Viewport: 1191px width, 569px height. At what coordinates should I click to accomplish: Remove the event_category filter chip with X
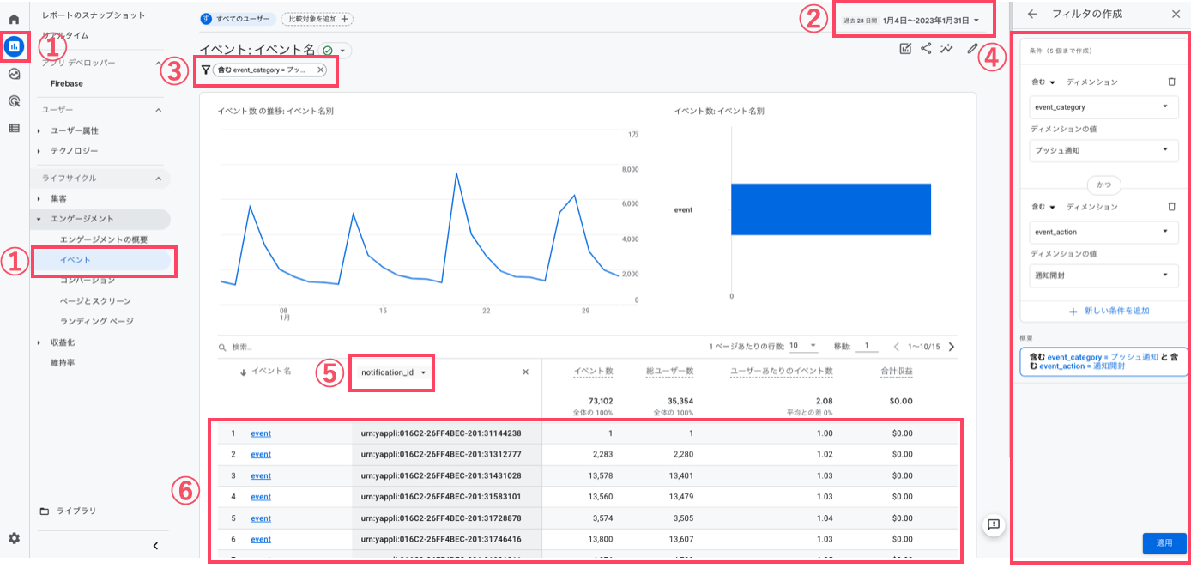point(321,70)
